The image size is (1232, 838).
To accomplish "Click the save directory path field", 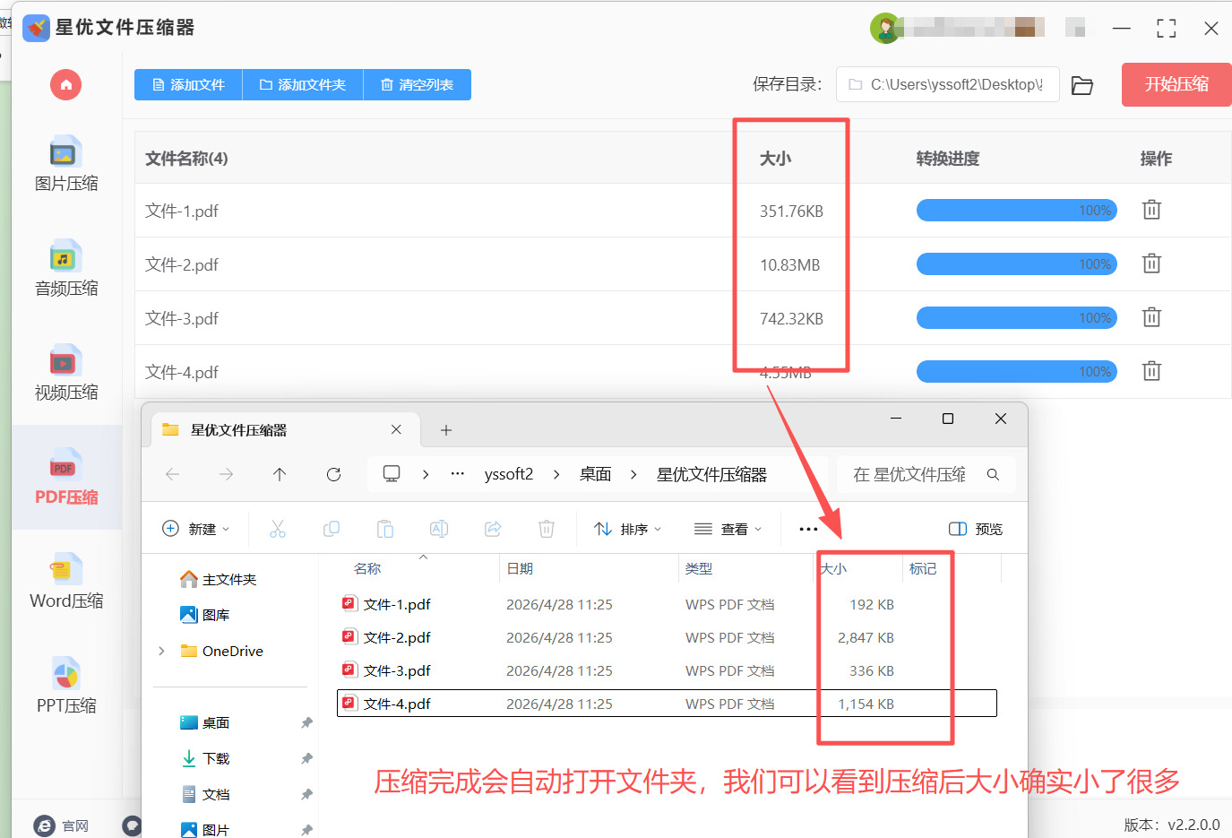I will (948, 84).
